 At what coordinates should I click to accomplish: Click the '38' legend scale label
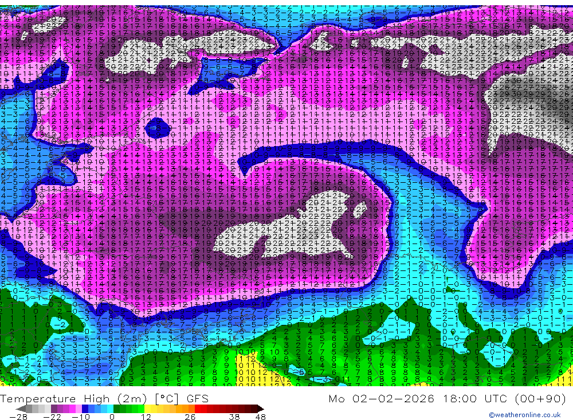click(x=234, y=417)
